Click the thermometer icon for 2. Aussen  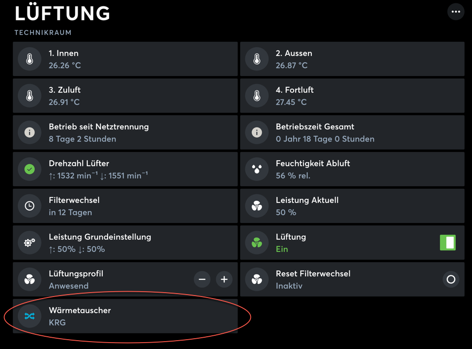point(257,59)
